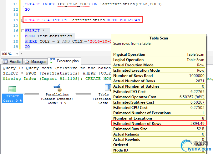Click the 'Parallelism (Gather Streams)' label
This screenshot has height=154, width=213.
pyautogui.click(x=57, y=96)
